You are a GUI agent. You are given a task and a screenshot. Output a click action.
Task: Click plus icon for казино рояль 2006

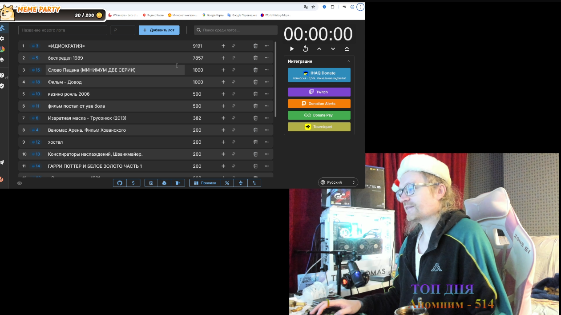223,94
